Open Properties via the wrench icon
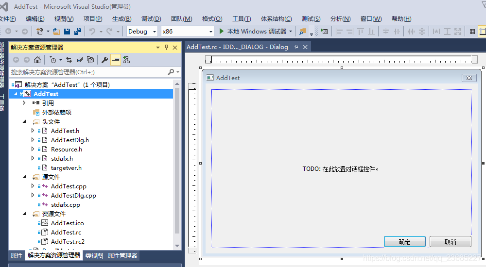Screen dimensions: 486x267 (x=105, y=60)
